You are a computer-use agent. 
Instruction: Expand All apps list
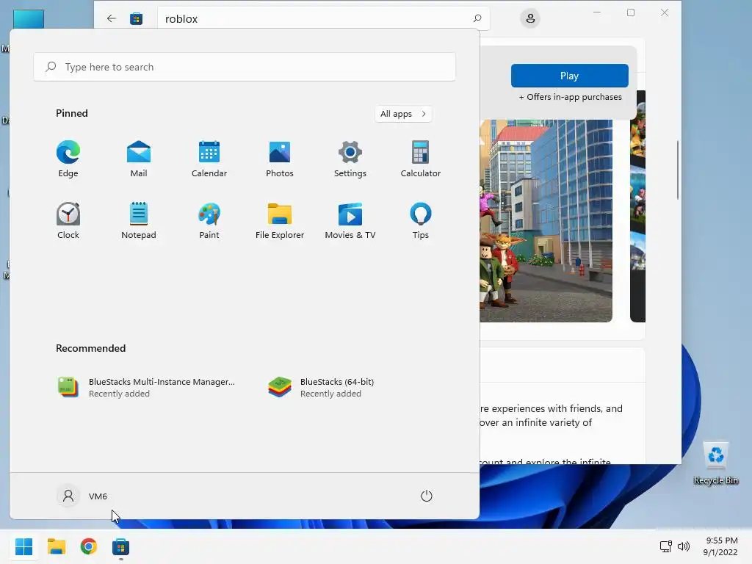tap(403, 114)
